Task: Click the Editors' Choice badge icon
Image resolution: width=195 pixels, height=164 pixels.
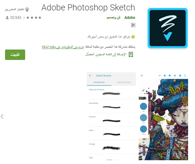Action: (x=27, y=9)
